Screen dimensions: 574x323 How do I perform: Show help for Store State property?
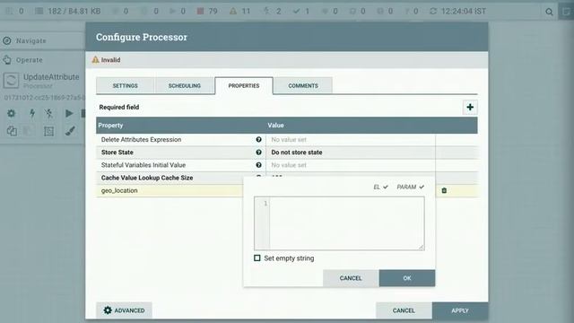[259, 153]
